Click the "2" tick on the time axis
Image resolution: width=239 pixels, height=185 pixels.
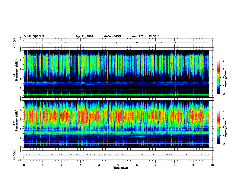[62, 165]
